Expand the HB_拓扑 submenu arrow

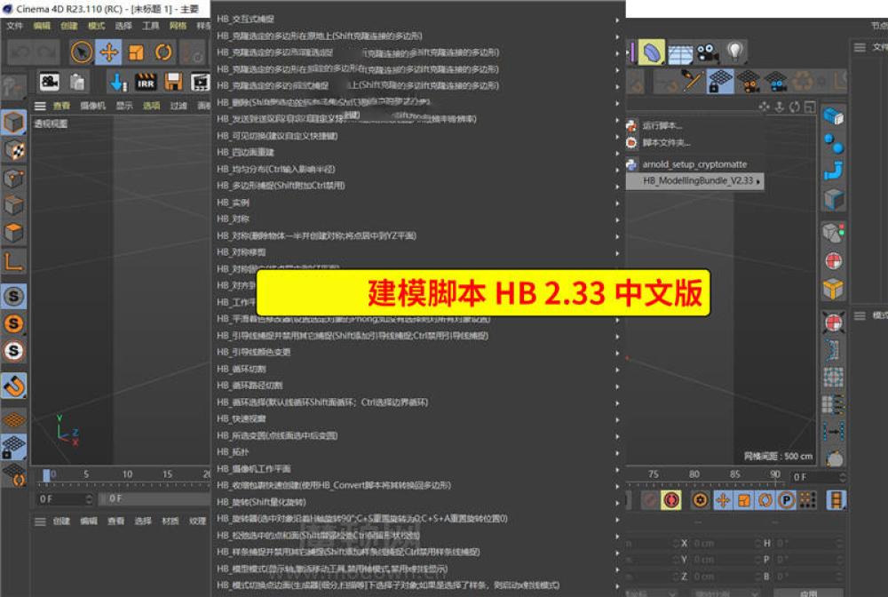617,453
